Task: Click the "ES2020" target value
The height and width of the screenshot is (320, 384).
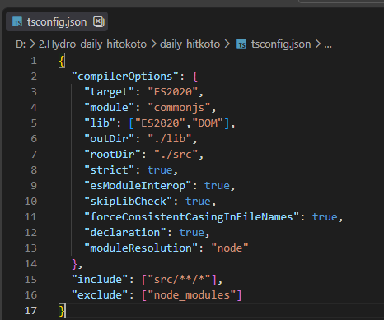Action: (x=173, y=92)
